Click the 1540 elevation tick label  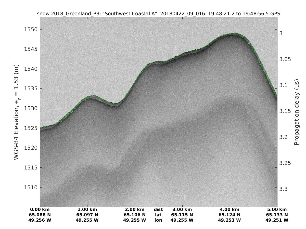coord(31,69)
